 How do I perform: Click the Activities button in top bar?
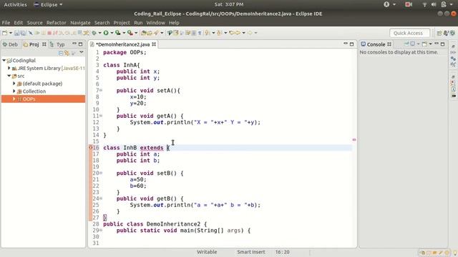click(15, 4)
